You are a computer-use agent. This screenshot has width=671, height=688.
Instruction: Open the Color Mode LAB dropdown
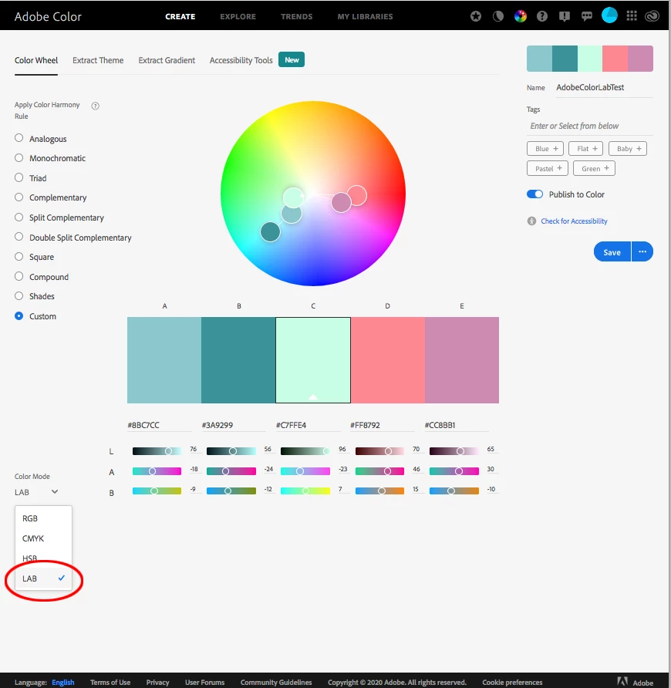[x=36, y=492]
